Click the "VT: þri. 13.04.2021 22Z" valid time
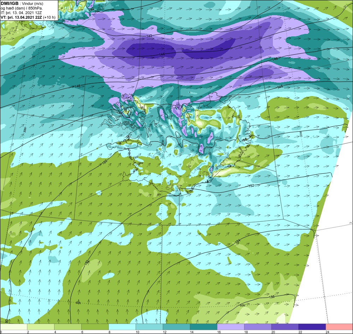This screenshot has height=334, width=353. 22,17
